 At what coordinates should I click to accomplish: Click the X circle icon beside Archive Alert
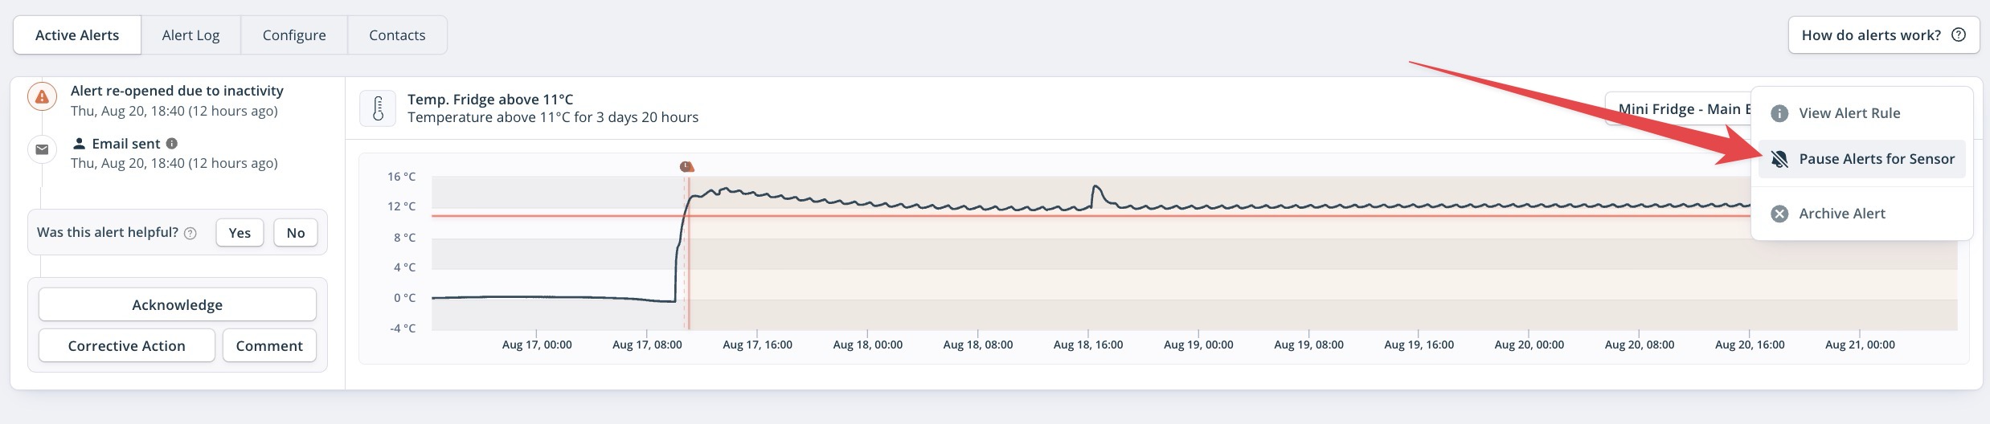(x=1779, y=214)
